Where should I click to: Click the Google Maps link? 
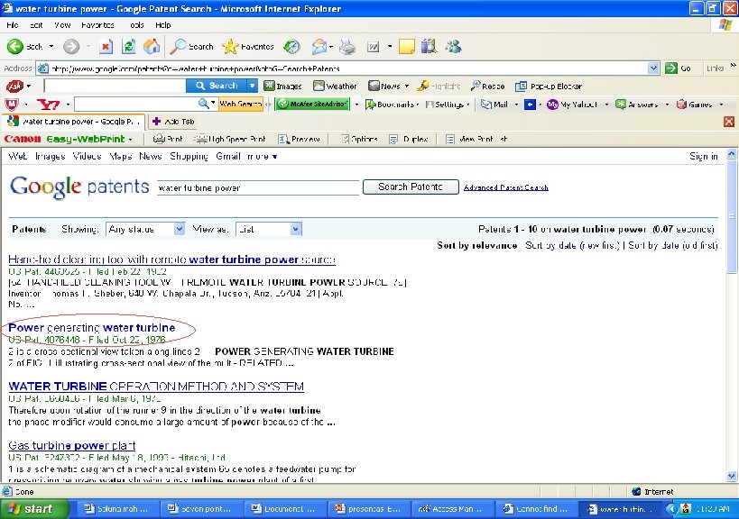click(x=121, y=156)
